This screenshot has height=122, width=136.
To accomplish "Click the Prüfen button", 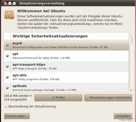I will (58, 98).
